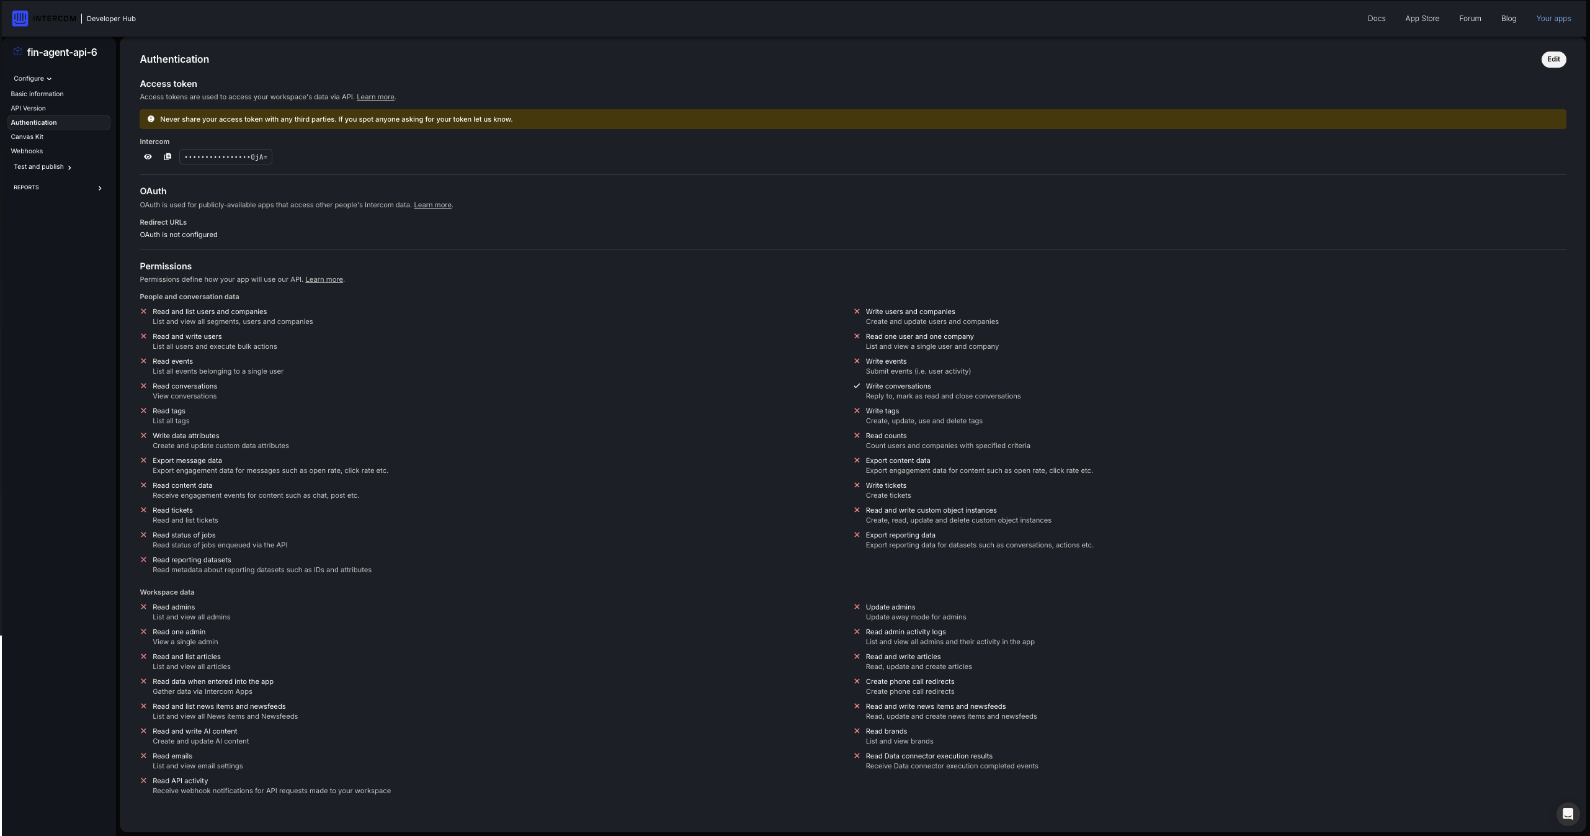This screenshot has height=836, width=1590.
Task: Open Docs in the top navigation
Action: click(1376, 19)
